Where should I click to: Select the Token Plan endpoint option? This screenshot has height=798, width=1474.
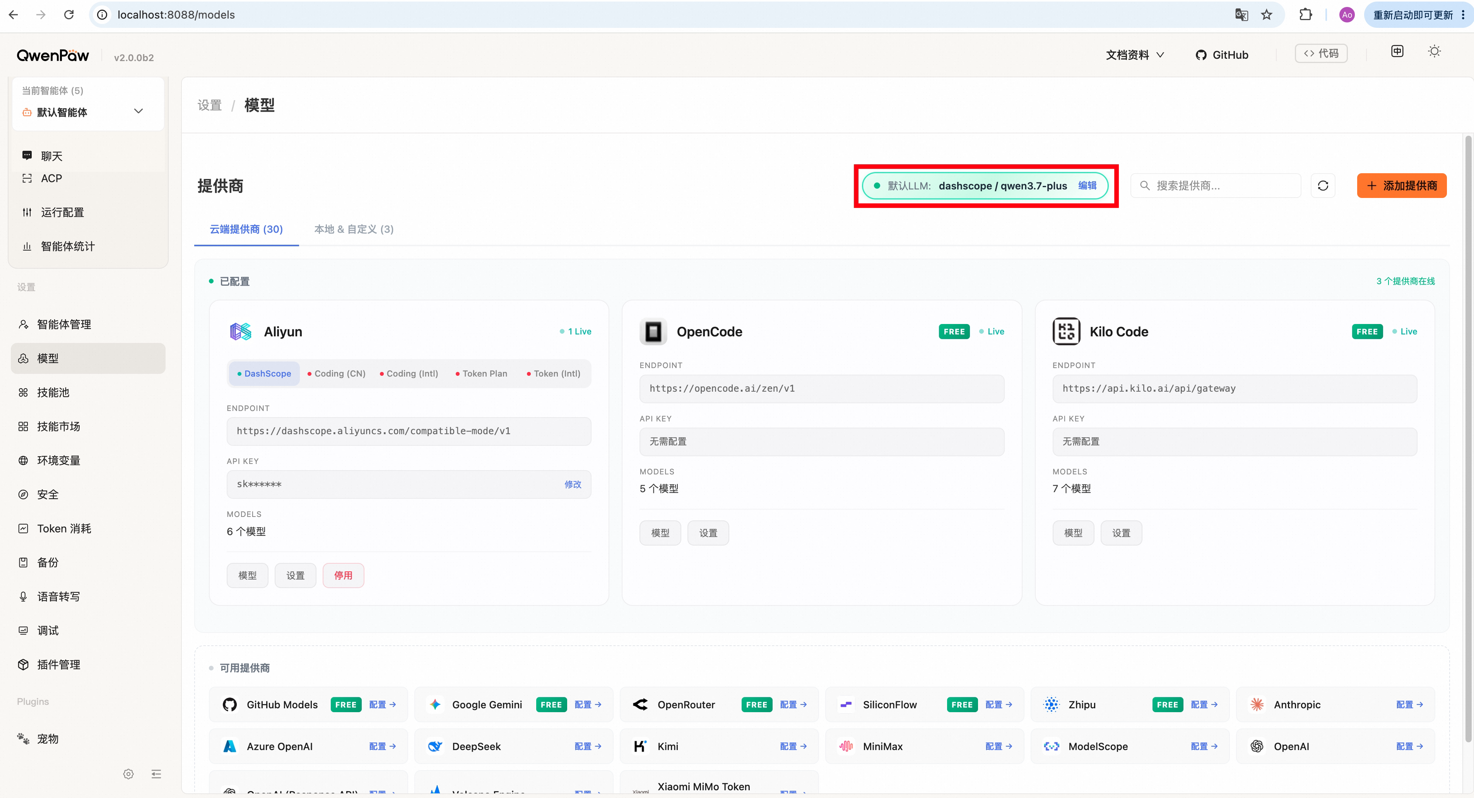[481, 374]
